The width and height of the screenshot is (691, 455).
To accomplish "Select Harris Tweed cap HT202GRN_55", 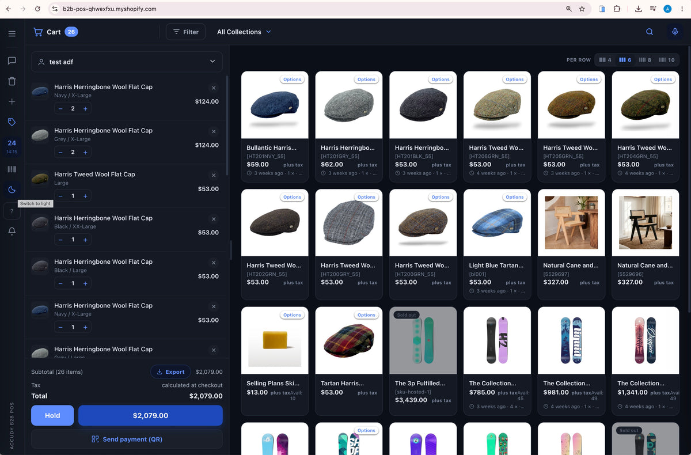I will [275, 245].
